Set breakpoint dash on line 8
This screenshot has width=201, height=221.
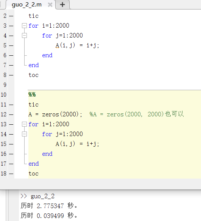11,75
